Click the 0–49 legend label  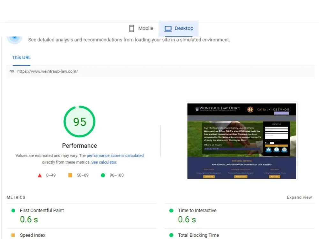pyautogui.click(x=51, y=175)
